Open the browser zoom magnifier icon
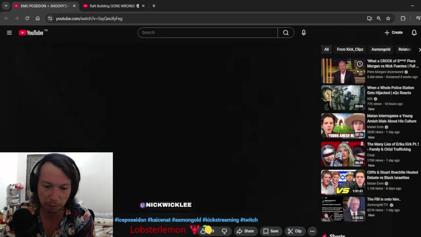Image resolution: width=421 pixels, height=237 pixels. tap(379, 18)
